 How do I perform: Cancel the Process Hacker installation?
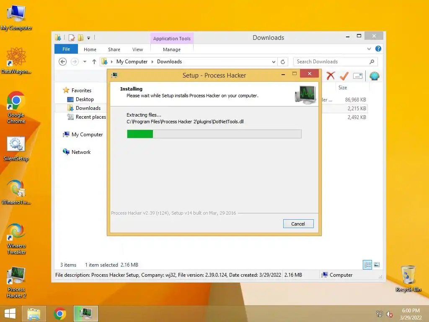coord(298,224)
